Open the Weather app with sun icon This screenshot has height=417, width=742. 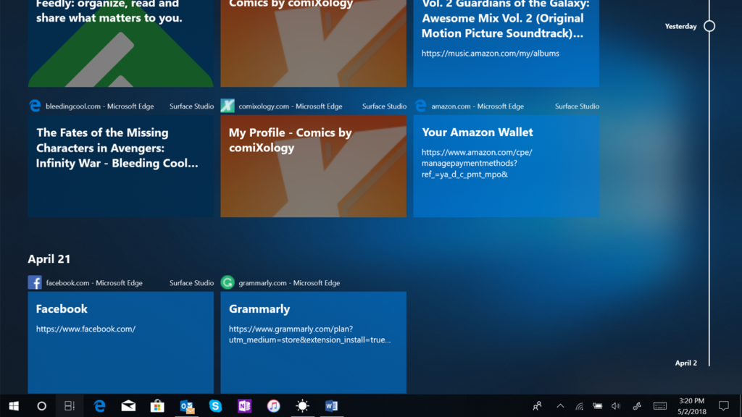pos(302,405)
